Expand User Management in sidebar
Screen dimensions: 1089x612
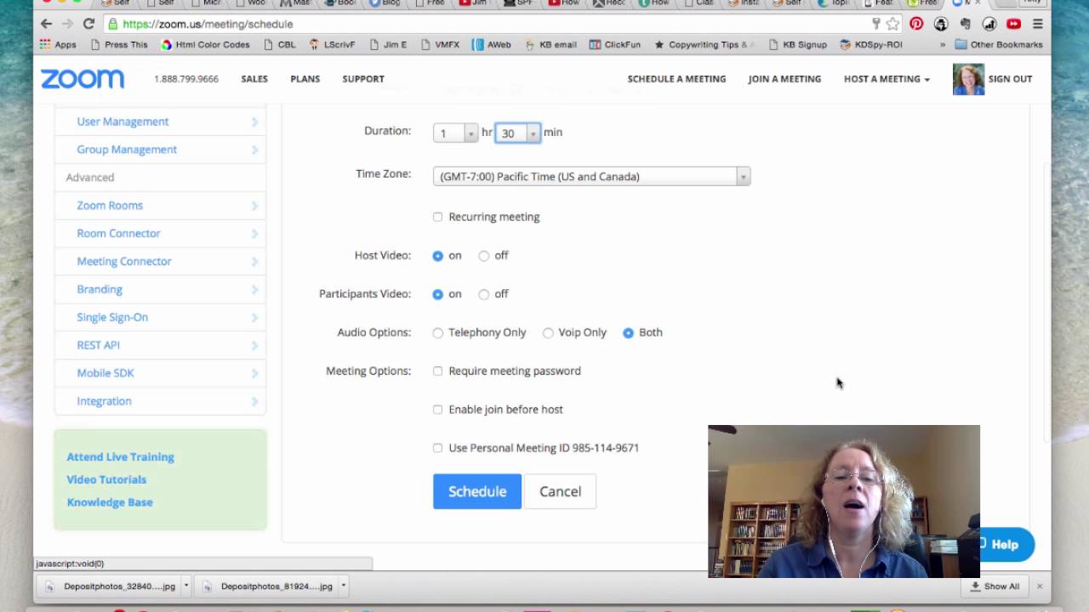pos(161,122)
